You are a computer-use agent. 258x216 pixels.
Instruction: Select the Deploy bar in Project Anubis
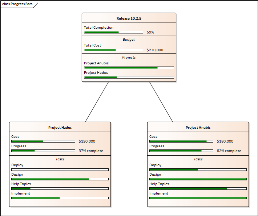[x=198, y=169]
